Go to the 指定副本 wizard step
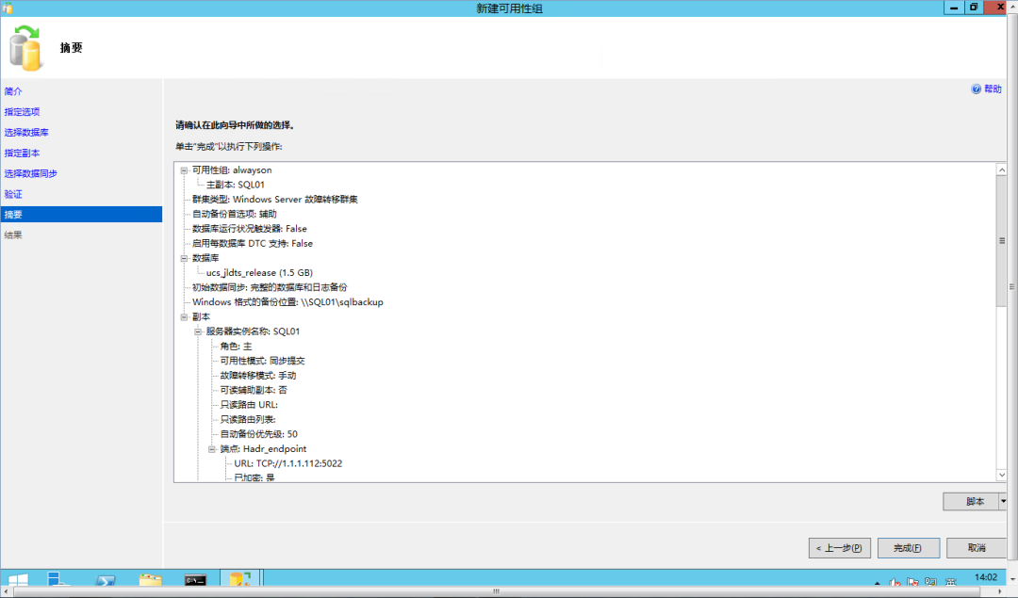The width and height of the screenshot is (1018, 598). [22, 154]
